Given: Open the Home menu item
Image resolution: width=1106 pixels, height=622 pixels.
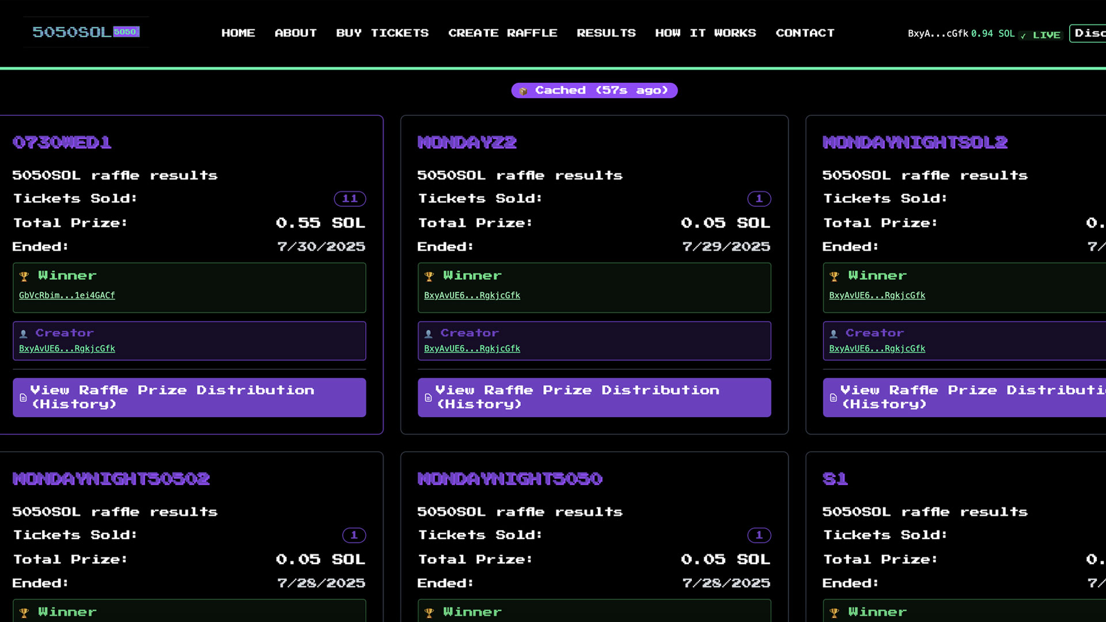Looking at the screenshot, I should pyautogui.click(x=238, y=33).
